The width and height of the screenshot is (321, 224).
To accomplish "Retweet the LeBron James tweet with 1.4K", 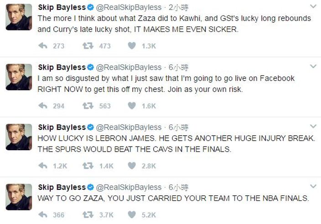I will point(88,166).
